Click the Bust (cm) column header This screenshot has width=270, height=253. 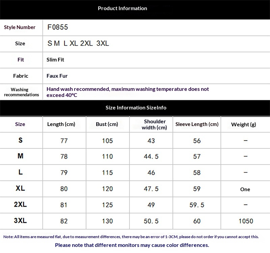(107, 124)
